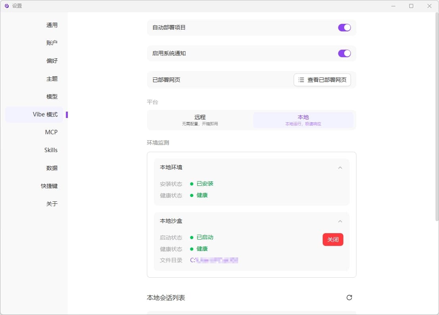Click the app icon in title bar

point(7,6)
